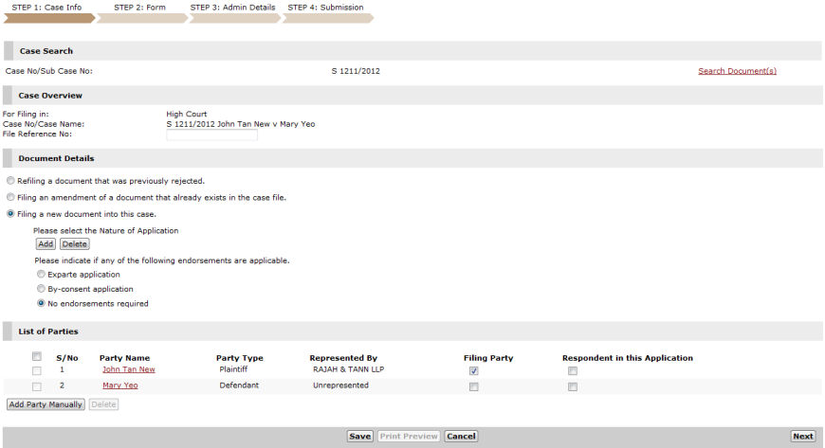Uncheck Filing Party for John Tan New

tap(474, 371)
